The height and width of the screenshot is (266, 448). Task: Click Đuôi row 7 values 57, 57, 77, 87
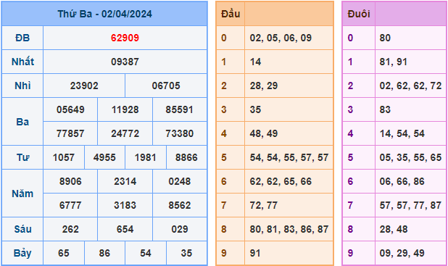point(410,205)
